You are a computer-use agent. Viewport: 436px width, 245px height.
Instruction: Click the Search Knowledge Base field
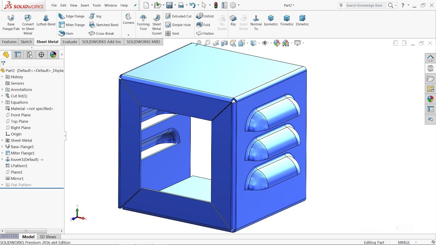coord(364,5)
